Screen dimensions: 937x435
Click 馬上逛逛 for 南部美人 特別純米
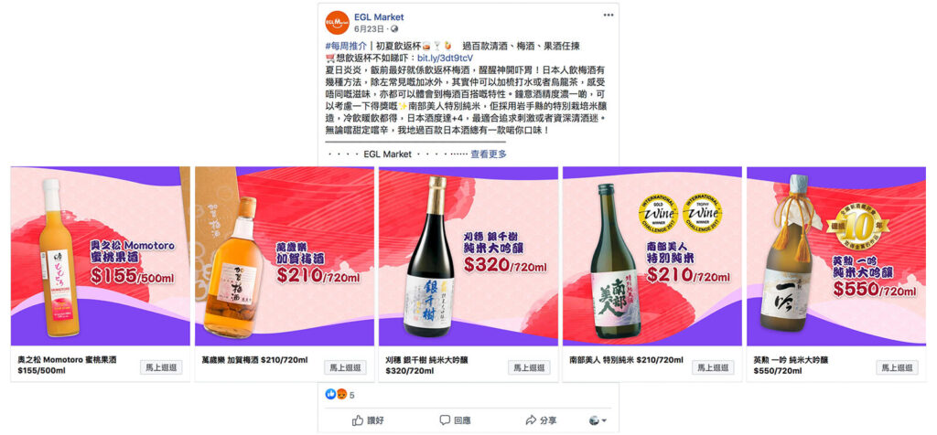click(713, 367)
